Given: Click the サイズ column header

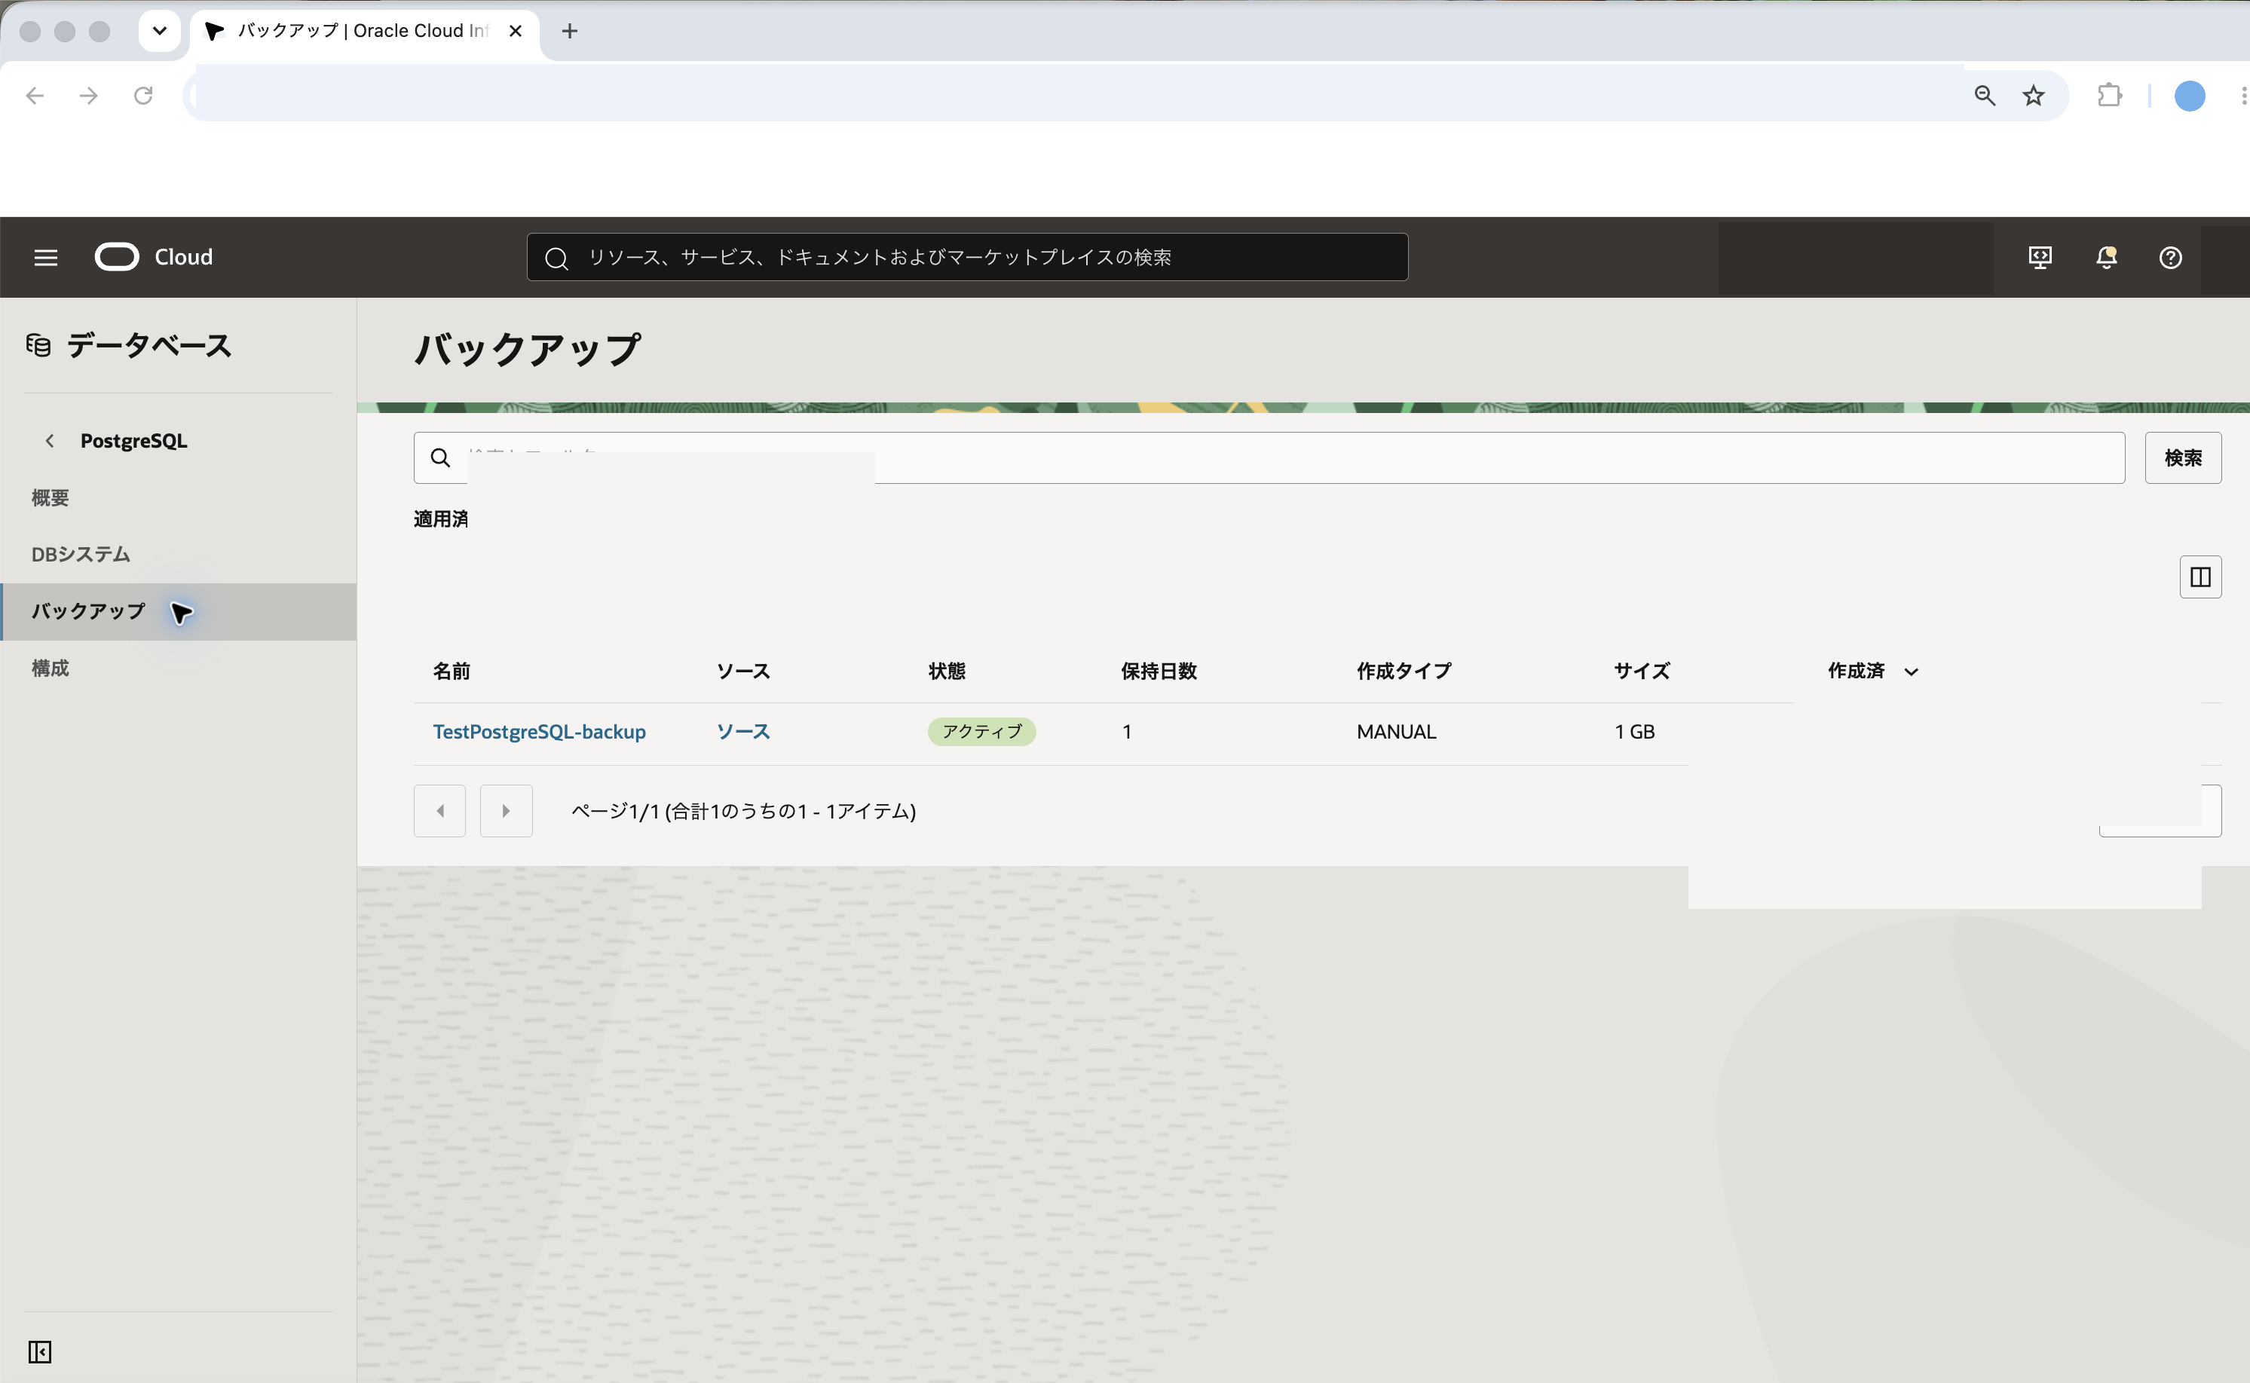Looking at the screenshot, I should pyautogui.click(x=1642, y=672).
